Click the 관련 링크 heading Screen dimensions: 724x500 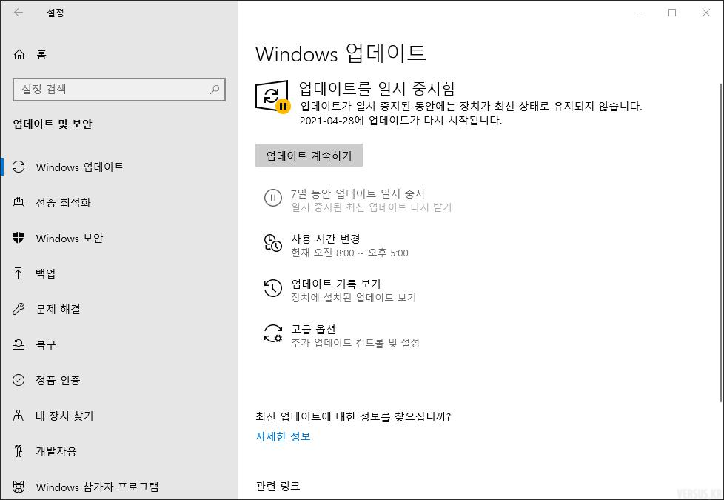(x=278, y=486)
